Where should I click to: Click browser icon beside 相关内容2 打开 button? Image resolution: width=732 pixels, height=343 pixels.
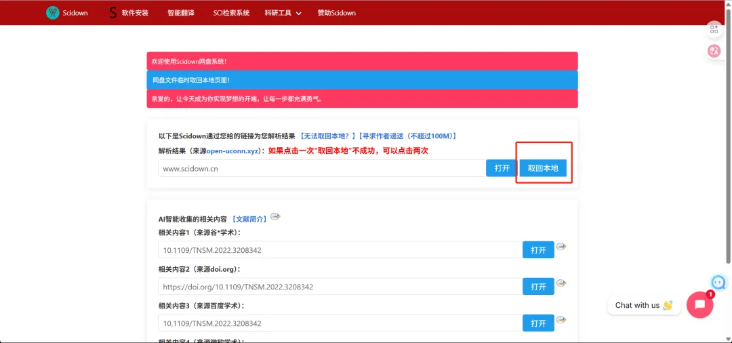pyautogui.click(x=561, y=283)
